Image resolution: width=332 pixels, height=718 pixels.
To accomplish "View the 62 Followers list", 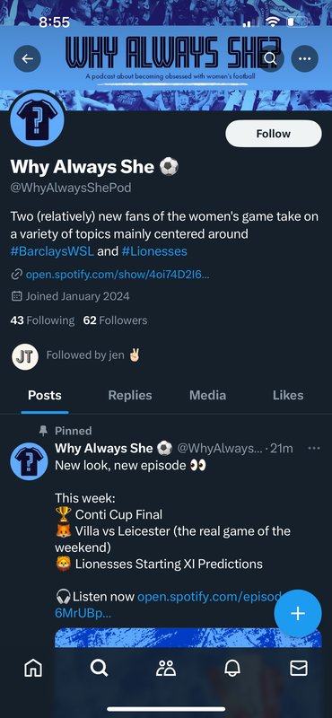I will [116, 320].
